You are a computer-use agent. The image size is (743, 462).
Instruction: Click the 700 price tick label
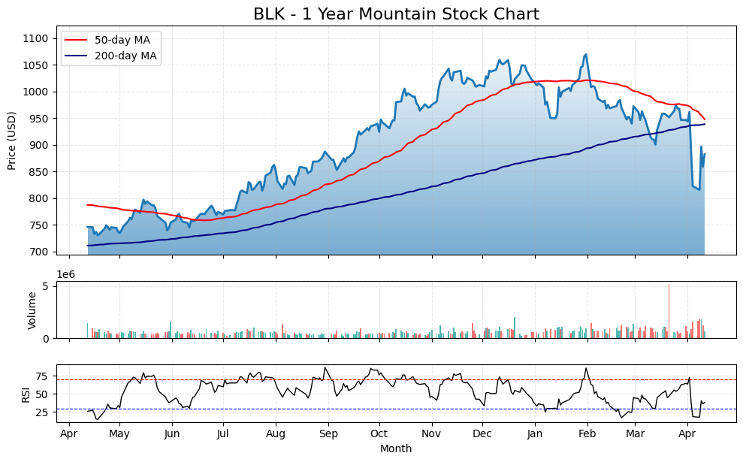coord(39,252)
